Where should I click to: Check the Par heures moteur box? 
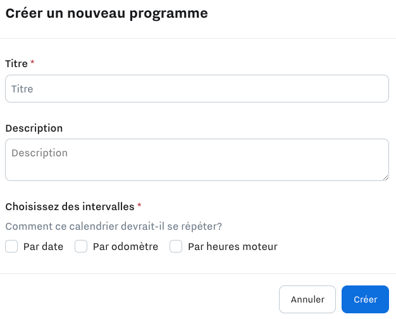click(x=176, y=246)
